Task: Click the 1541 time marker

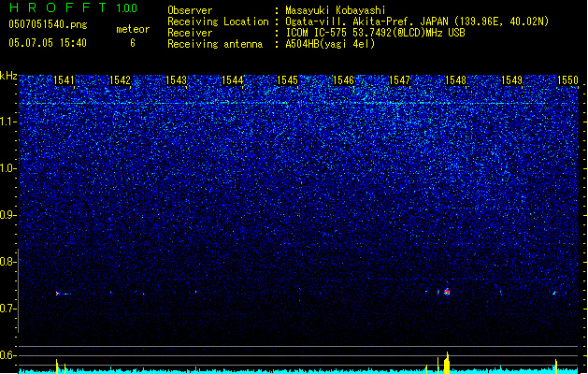Action: (64, 80)
